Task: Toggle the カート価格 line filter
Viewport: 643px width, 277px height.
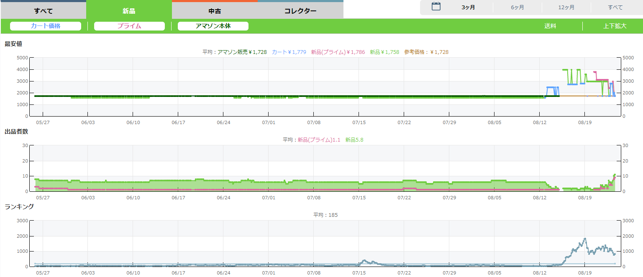Action: [46, 26]
